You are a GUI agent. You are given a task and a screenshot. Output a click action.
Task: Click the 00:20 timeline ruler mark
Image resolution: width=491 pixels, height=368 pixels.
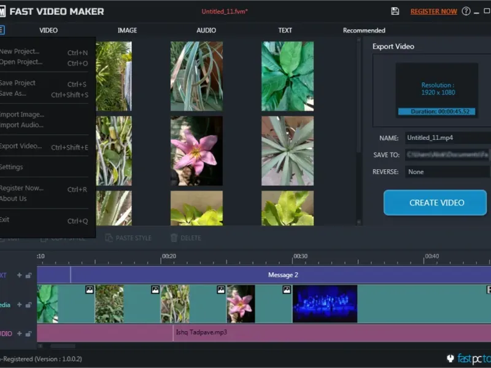(x=169, y=256)
